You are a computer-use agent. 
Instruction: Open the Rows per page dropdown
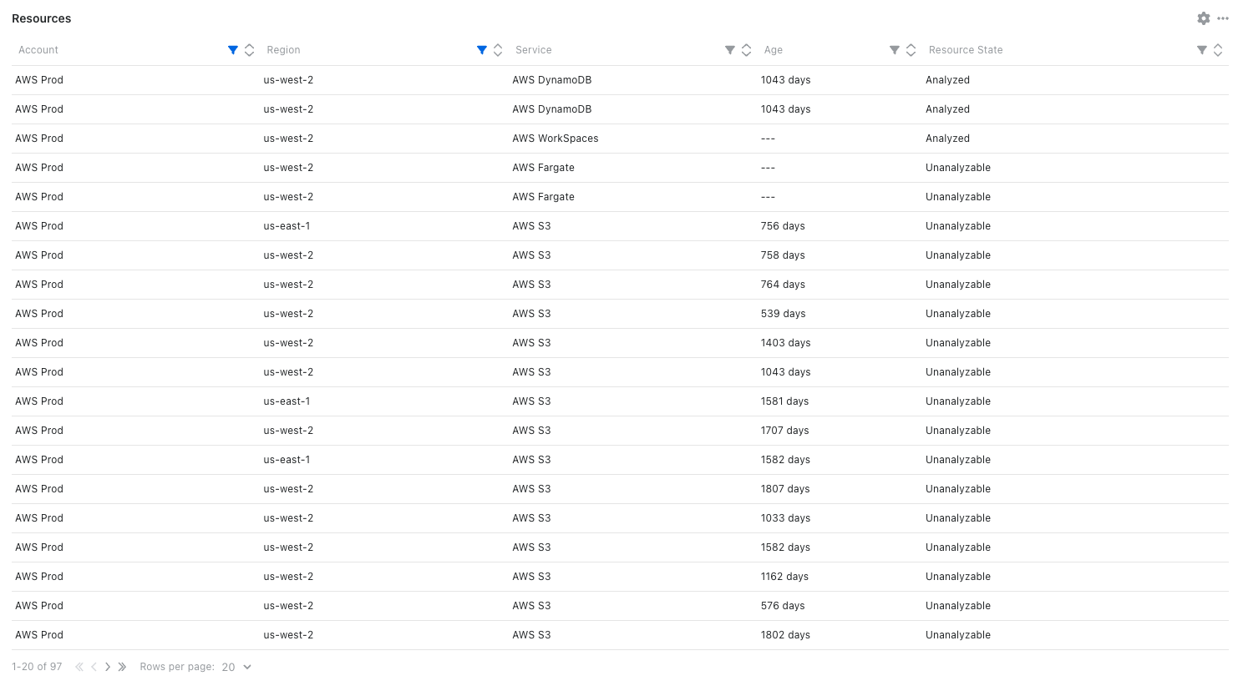(236, 667)
